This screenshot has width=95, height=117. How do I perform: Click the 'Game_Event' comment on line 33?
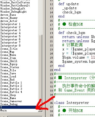(74, 90)
